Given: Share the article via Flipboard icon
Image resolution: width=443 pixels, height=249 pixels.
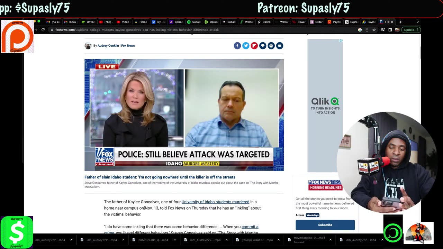Looking at the screenshot, I should 254,46.
